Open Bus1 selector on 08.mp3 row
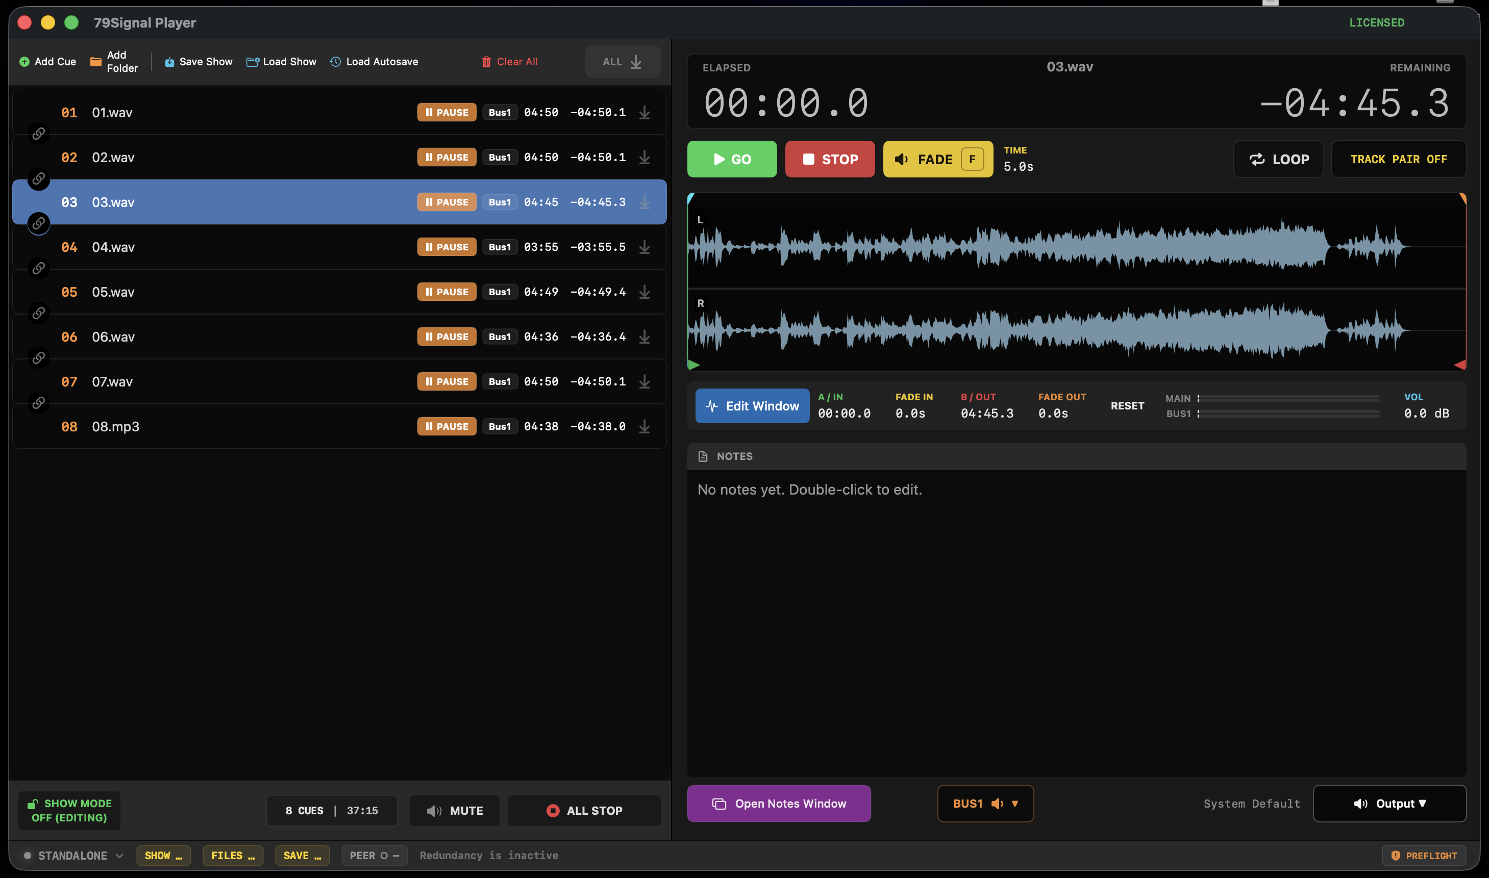Image resolution: width=1489 pixels, height=878 pixels. [500, 427]
